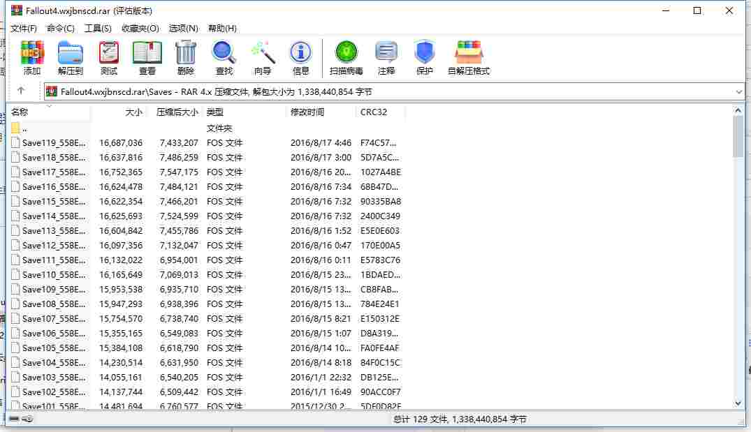Click the parent folder '..' icon
Image resolution: width=751 pixels, height=432 pixels.
point(15,128)
